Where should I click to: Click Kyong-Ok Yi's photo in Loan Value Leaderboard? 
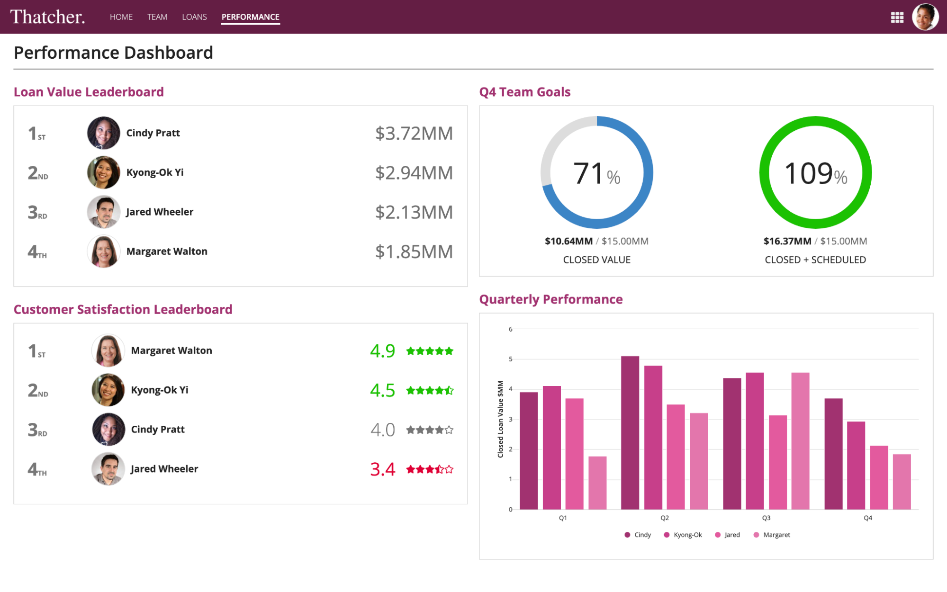coord(103,172)
